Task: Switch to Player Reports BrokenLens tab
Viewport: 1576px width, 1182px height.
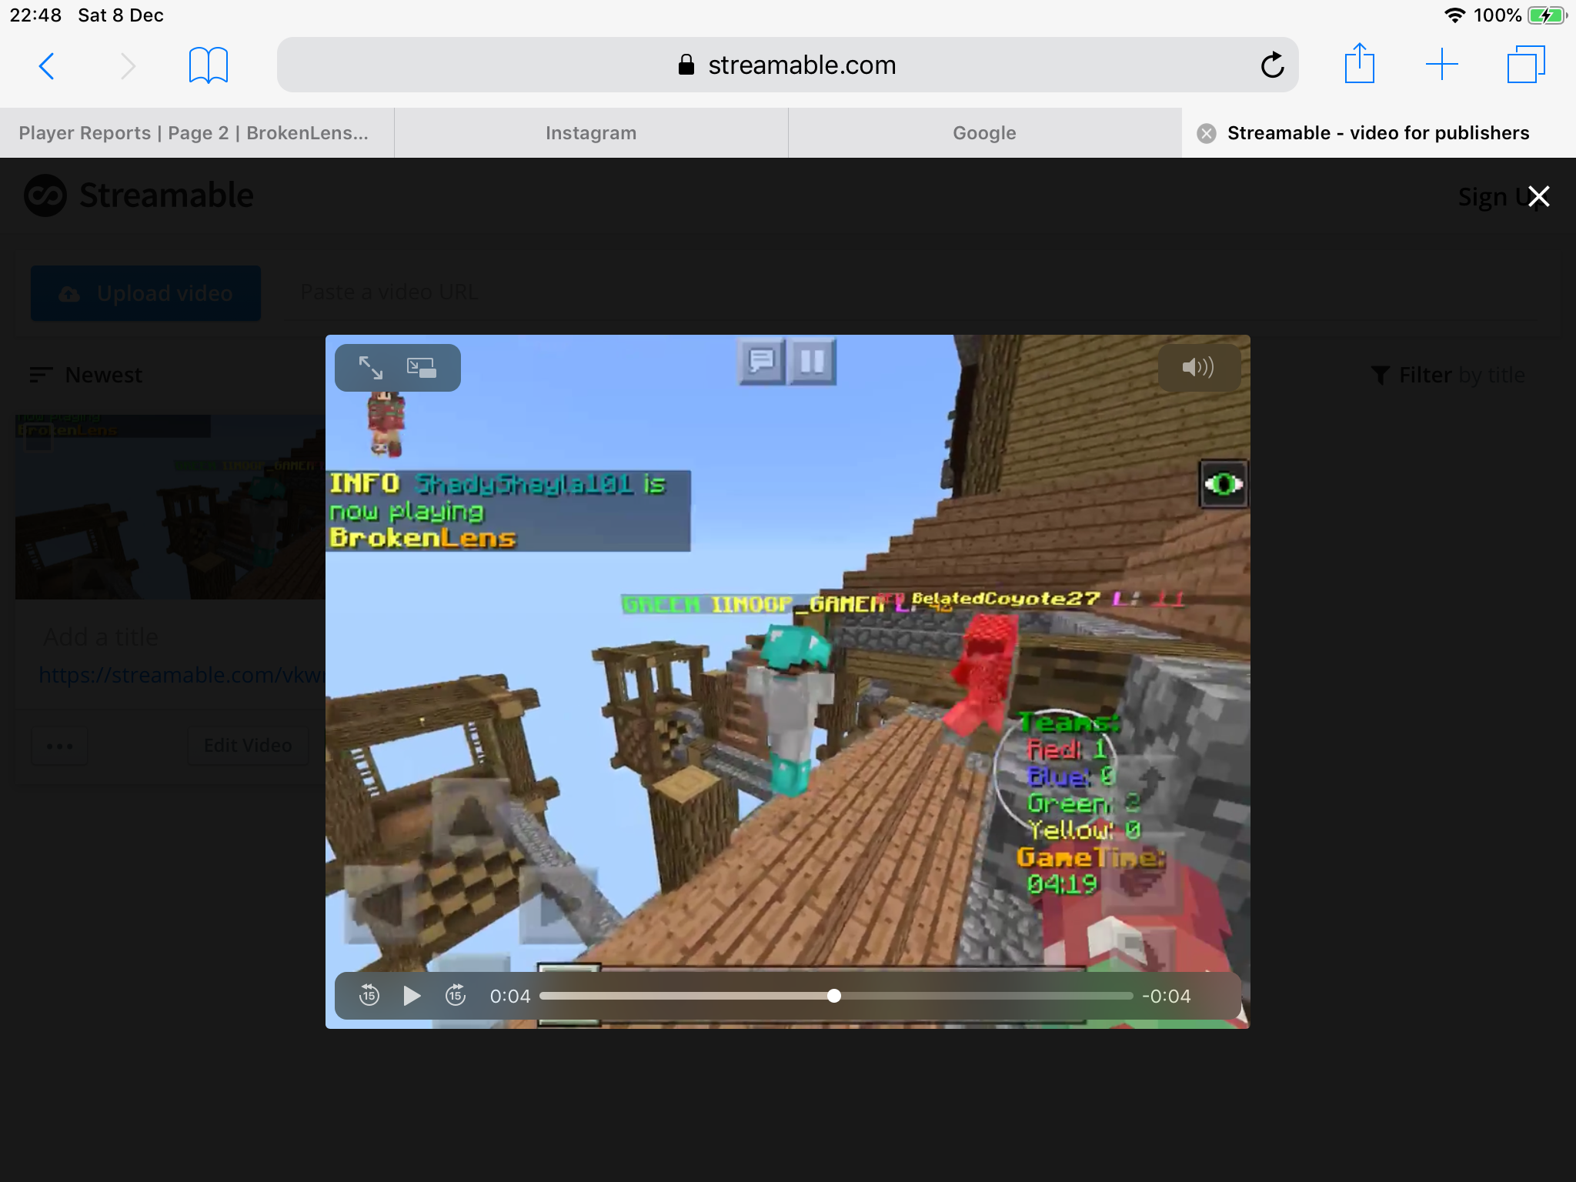Action: click(x=196, y=133)
